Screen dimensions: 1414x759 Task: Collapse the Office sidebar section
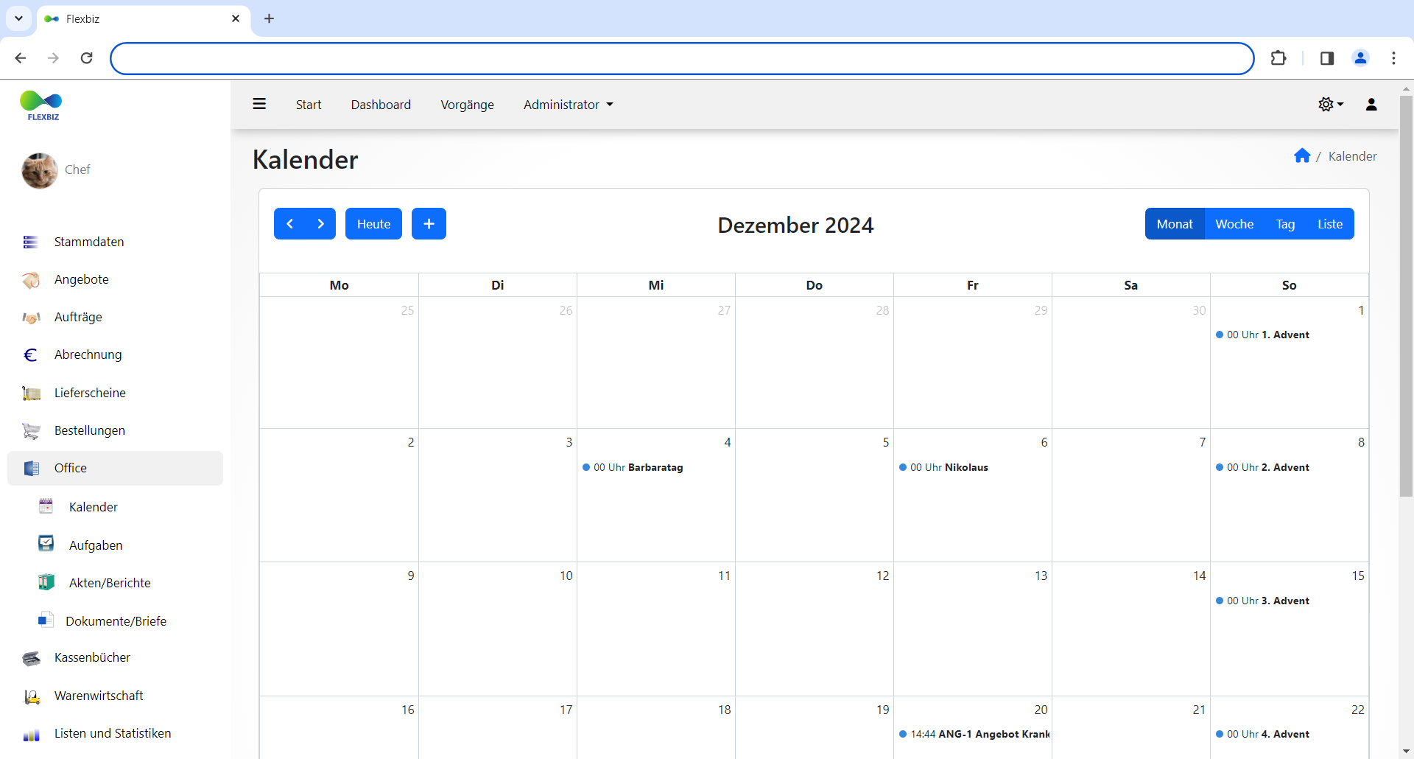pyautogui.click(x=115, y=468)
